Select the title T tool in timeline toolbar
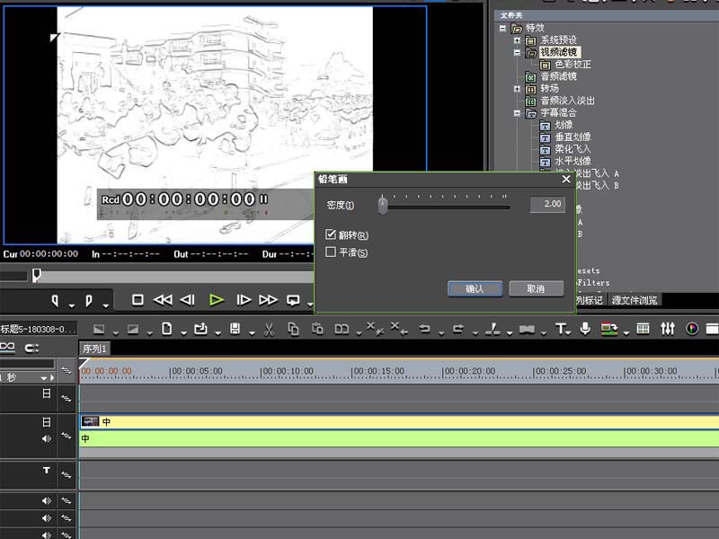719x539 pixels. coord(561,329)
